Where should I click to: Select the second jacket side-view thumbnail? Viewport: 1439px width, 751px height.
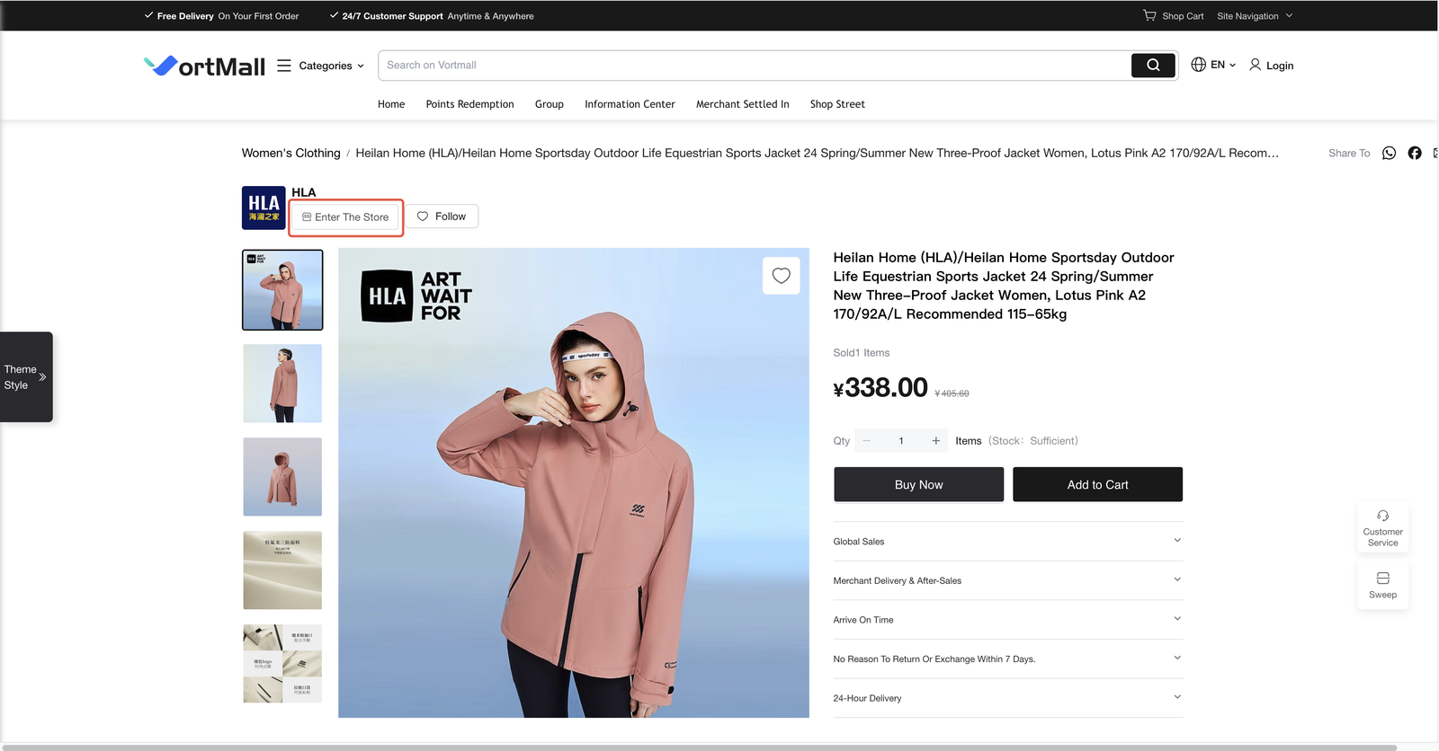click(x=282, y=384)
